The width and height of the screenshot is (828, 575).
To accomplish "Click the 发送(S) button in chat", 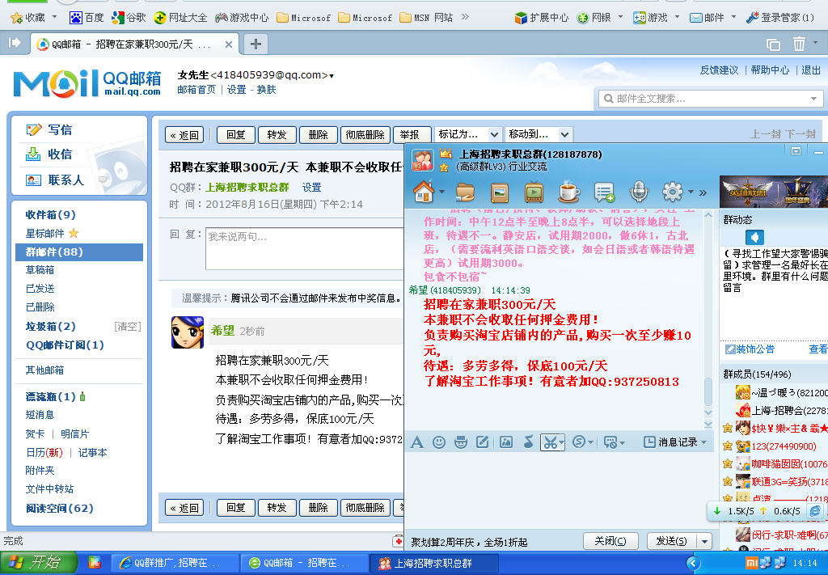I will pyautogui.click(x=671, y=541).
